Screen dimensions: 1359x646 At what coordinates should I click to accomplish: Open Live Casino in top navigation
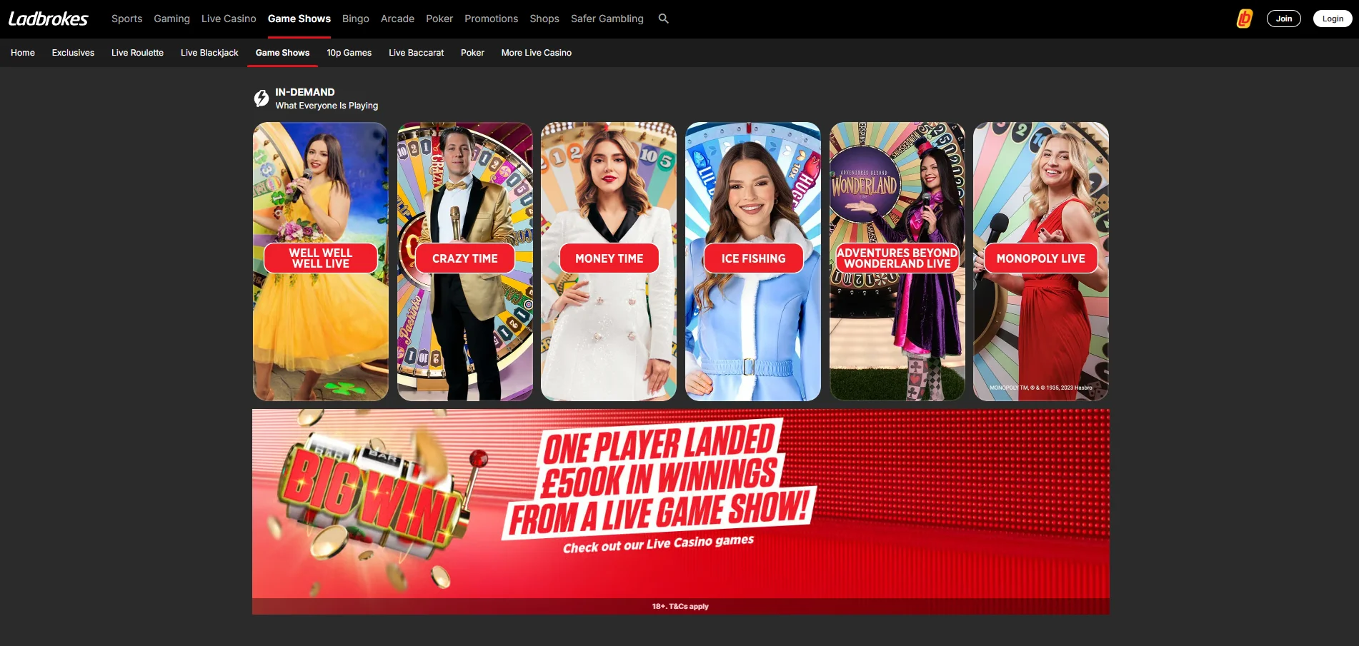tap(229, 19)
